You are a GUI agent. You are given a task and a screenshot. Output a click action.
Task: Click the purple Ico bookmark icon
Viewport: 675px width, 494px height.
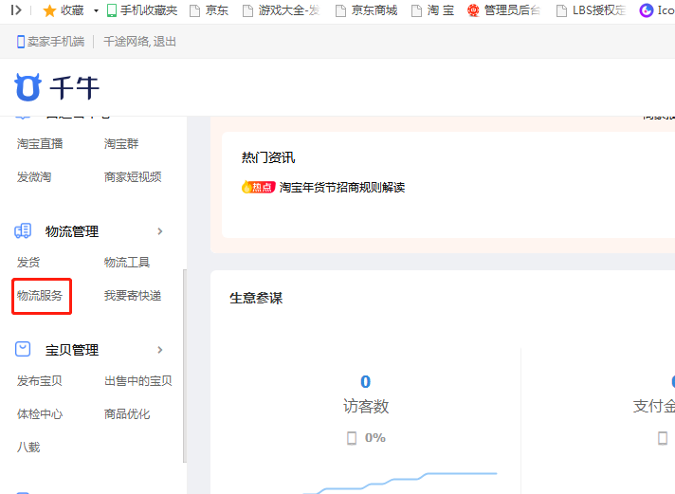[x=647, y=10]
